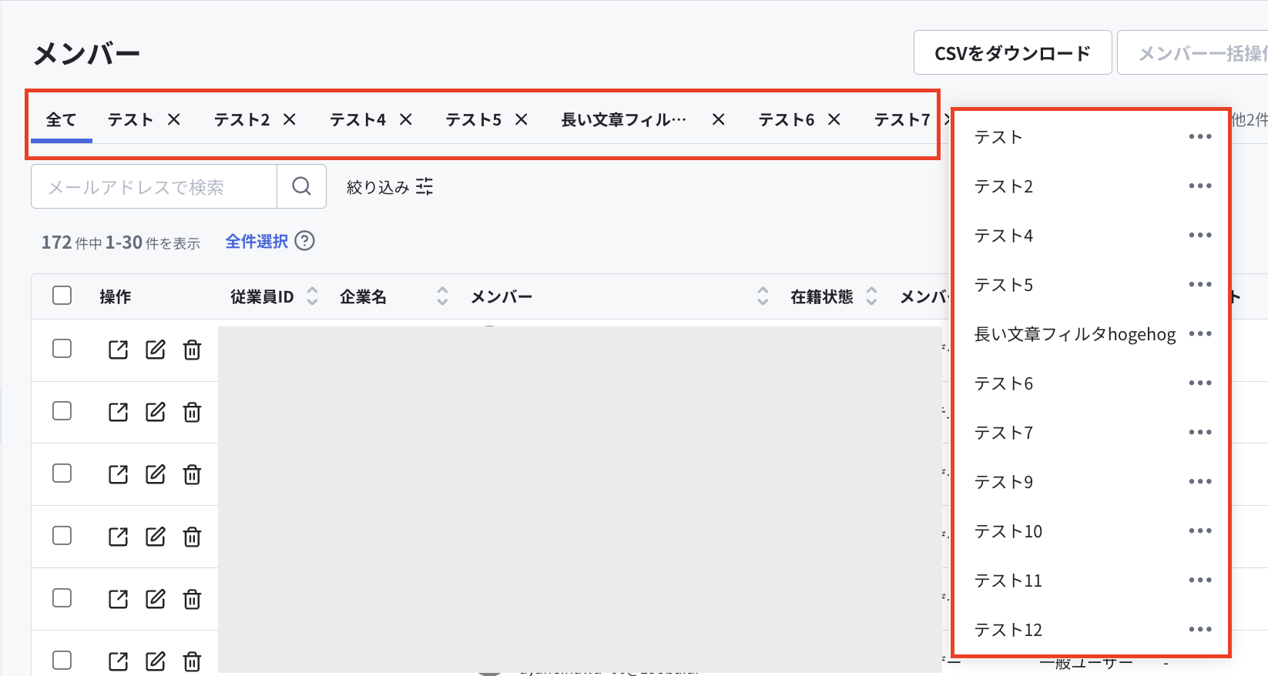Delete the third member row
Viewport: 1268px width, 676px height.
click(192, 474)
